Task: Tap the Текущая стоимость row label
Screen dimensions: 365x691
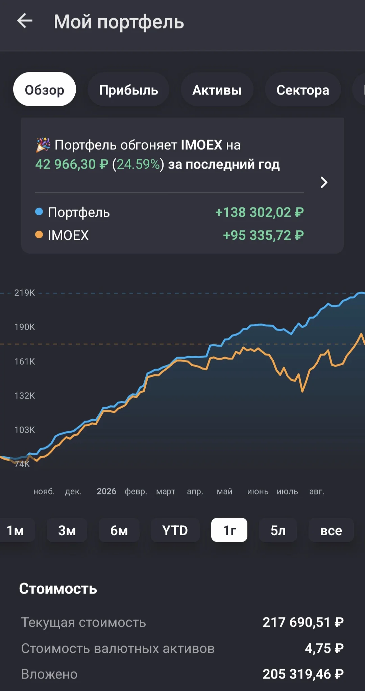Action: pos(83,622)
